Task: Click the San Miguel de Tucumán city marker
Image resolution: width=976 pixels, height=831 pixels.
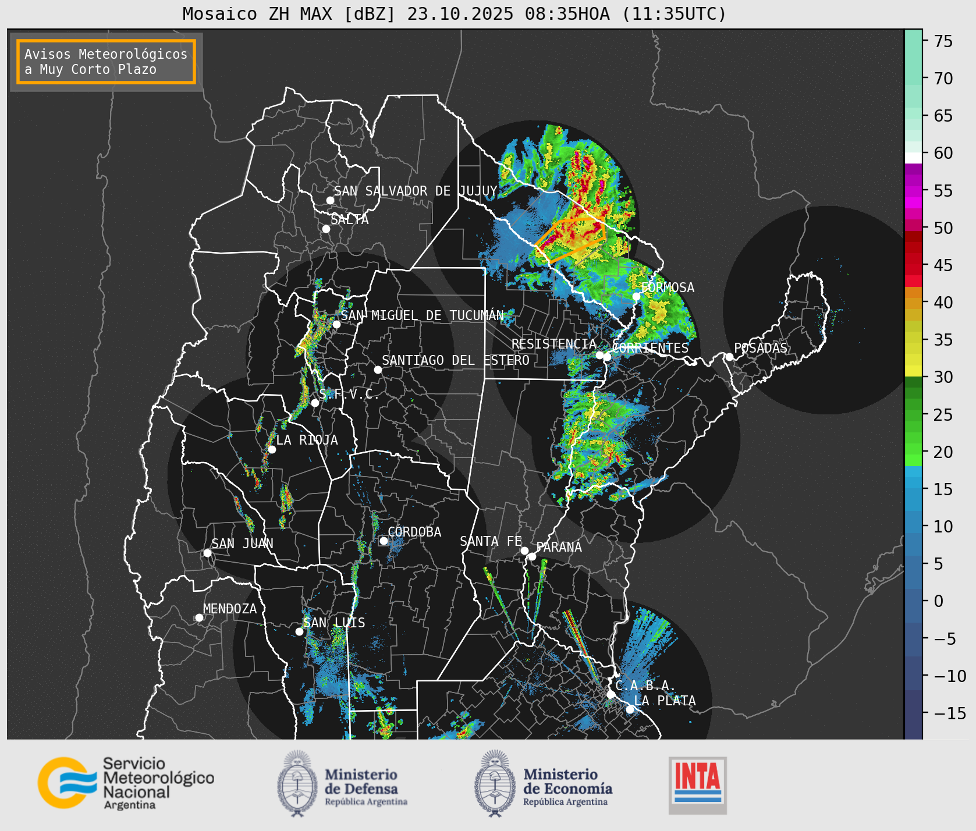Action: point(336,324)
